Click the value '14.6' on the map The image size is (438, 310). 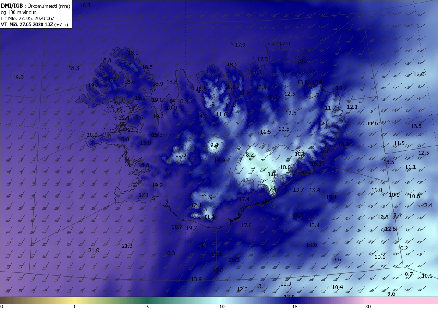[x=312, y=244]
